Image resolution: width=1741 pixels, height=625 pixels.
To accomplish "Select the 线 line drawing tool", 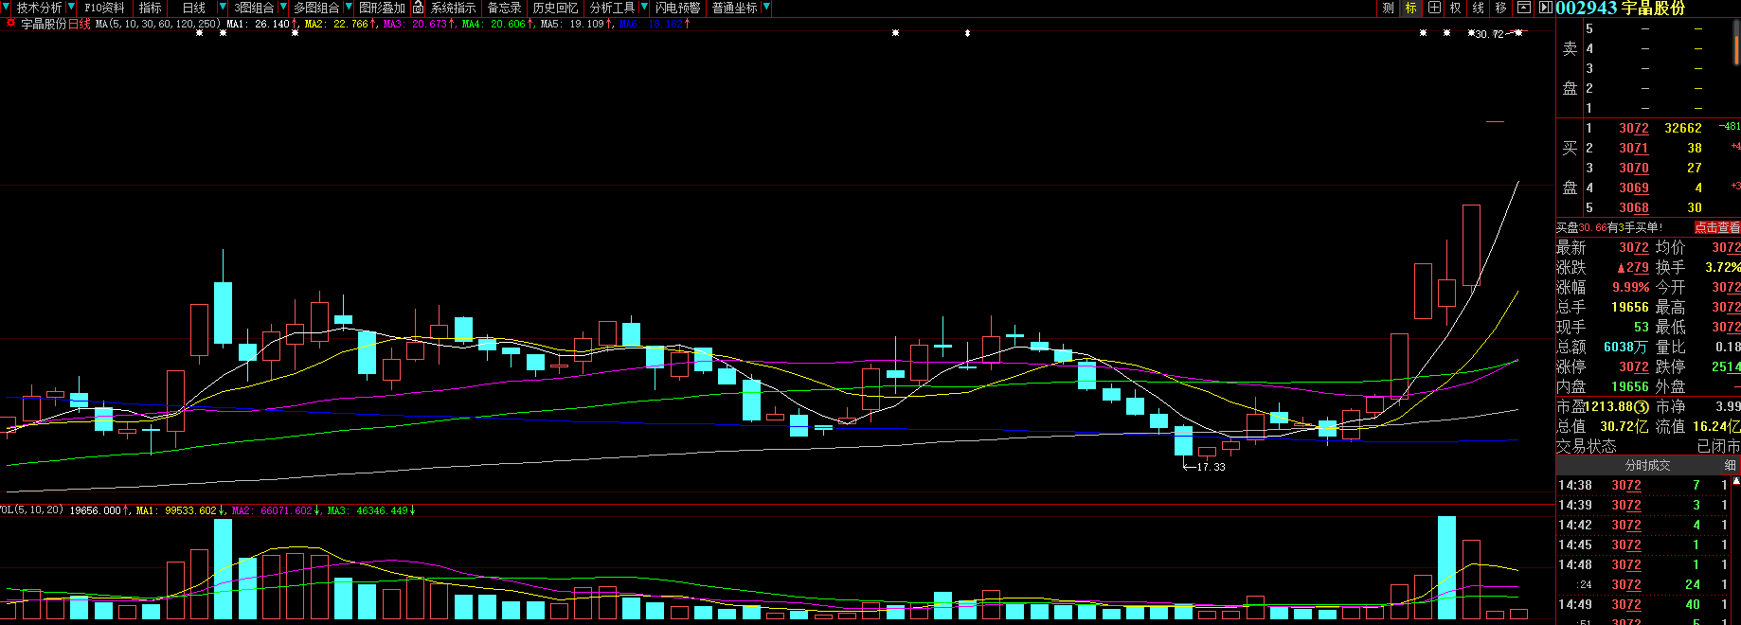I will pyautogui.click(x=1479, y=8).
